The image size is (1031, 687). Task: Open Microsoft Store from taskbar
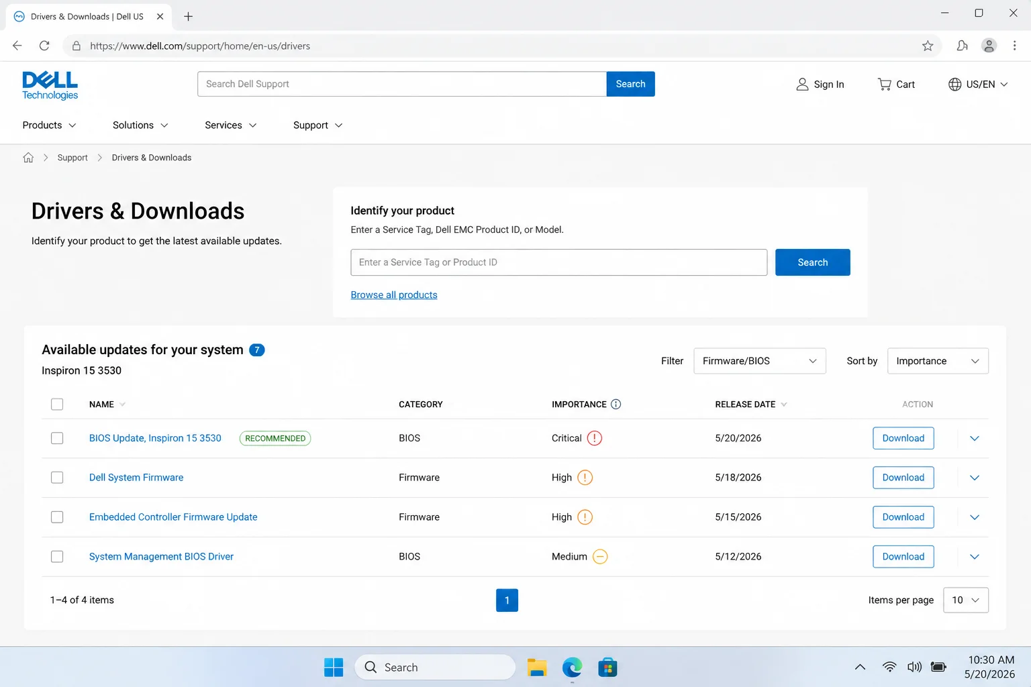(x=607, y=667)
